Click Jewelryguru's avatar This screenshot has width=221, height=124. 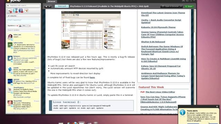tap(10, 90)
